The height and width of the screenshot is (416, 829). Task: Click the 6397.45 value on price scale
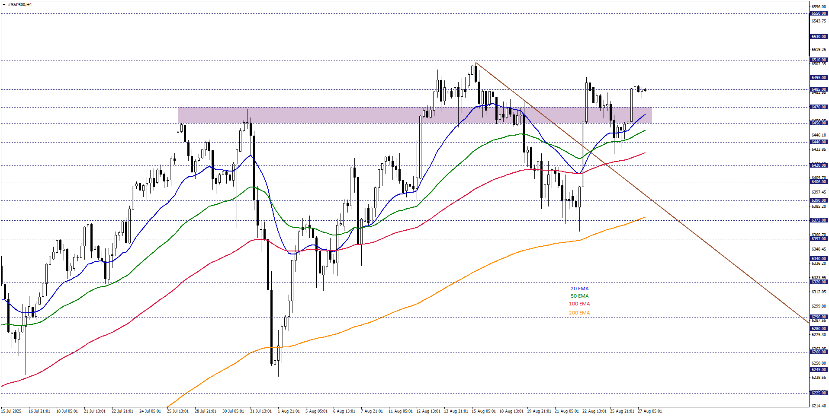(x=819, y=192)
